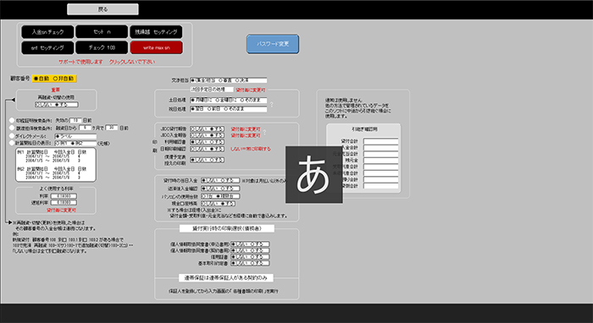Click the ? help icon beside 土日処理

point(271,105)
